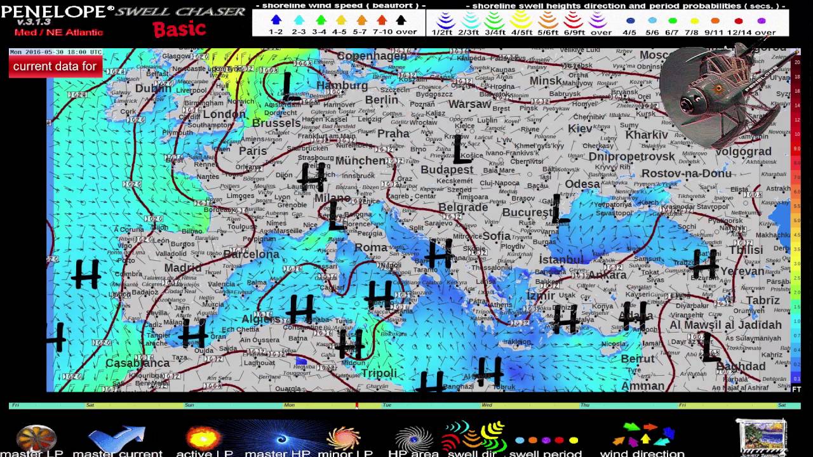813x457 pixels.
Task: Click the Istanbul label on map
Action: click(561, 260)
